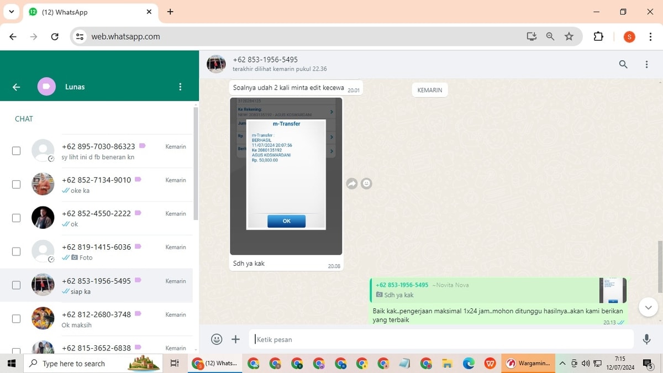
Task: Select the (12) WhatsApp browser tab
Action: [x=91, y=12]
